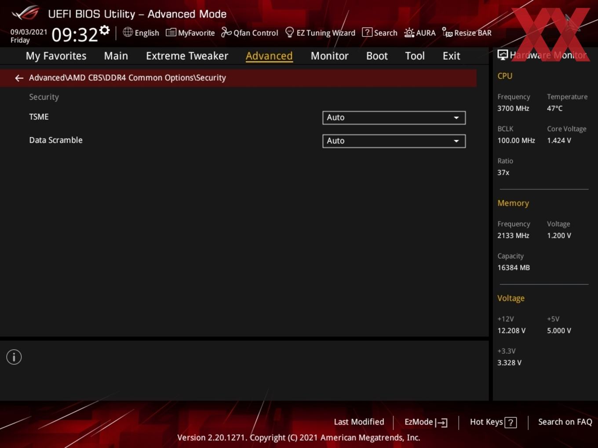Open the Monitor tab

coord(329,56)
